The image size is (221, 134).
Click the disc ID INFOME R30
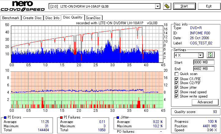click(x=200, y=33)
